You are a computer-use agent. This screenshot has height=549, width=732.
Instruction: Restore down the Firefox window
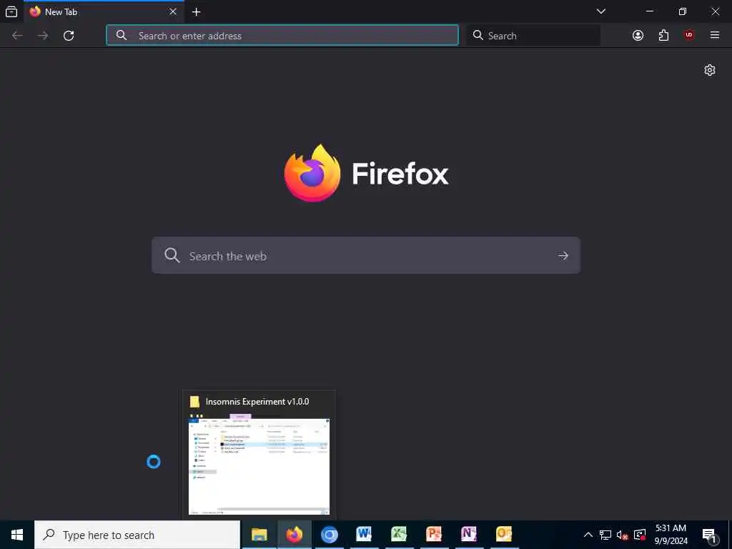[682, 11]
